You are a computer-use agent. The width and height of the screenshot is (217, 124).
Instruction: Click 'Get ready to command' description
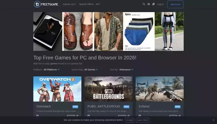click(159, 111)
